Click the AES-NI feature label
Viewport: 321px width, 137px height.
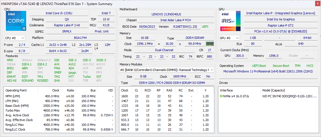click(x=11, y=81)
